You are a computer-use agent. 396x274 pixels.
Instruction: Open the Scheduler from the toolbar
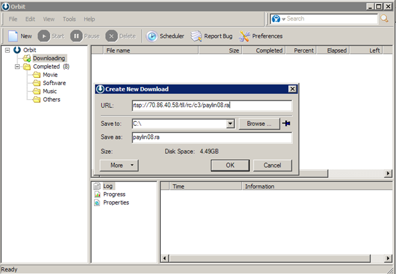[x=165, y=36]
